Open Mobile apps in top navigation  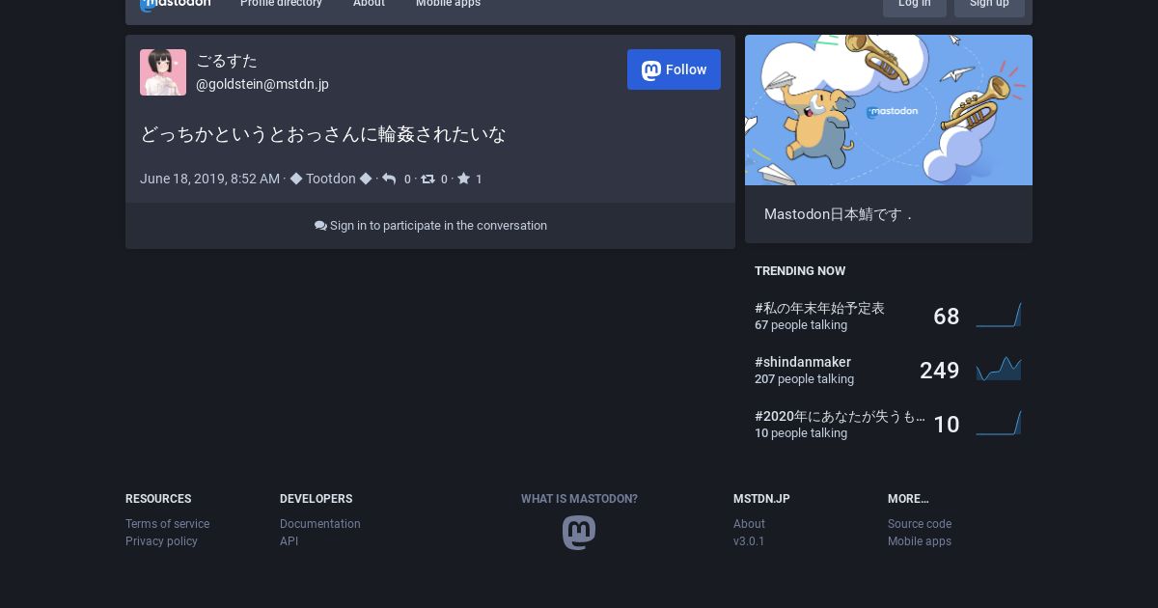click(448, 4)
